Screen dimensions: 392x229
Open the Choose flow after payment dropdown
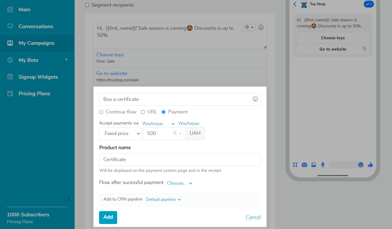coord(179,183)
